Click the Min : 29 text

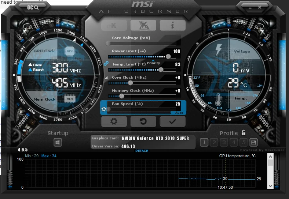32,156
